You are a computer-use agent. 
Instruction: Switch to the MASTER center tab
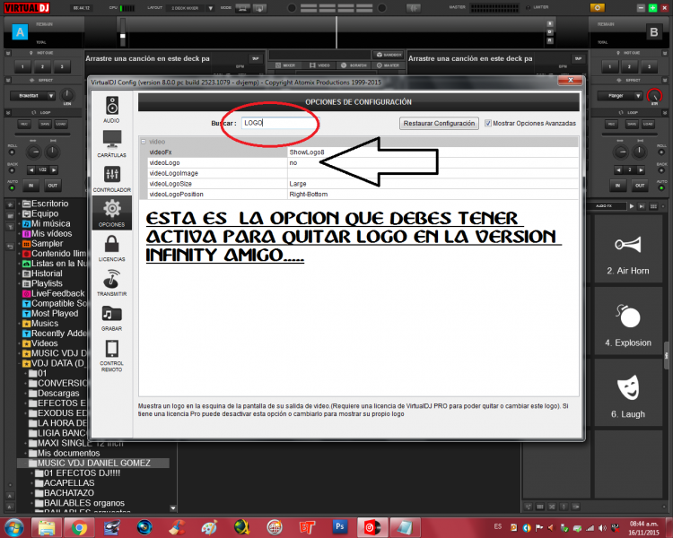coord(388,65)
